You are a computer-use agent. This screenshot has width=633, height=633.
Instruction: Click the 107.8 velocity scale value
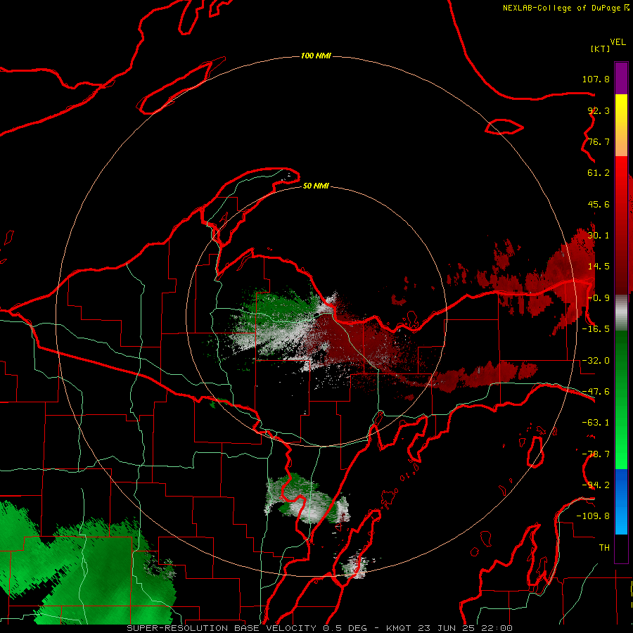tap(596, 79)
